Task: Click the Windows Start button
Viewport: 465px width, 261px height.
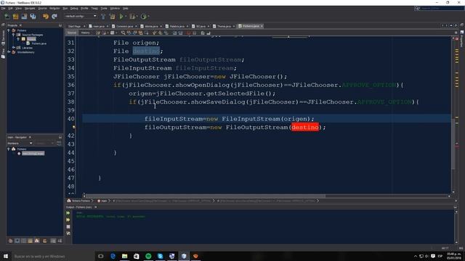Action: point(6,256)
